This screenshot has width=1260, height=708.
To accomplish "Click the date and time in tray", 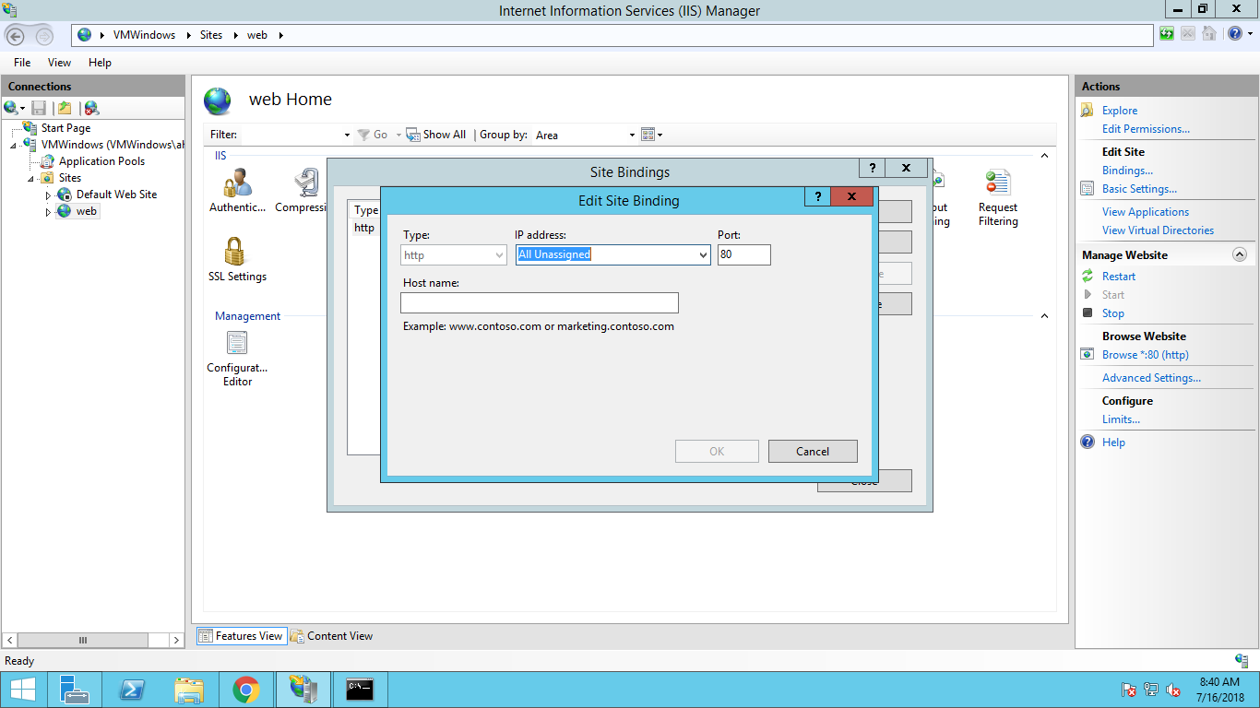I will 1219,690.
